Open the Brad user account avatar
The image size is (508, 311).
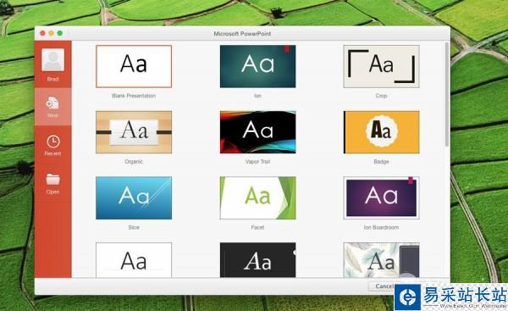(x=52, y=60)
